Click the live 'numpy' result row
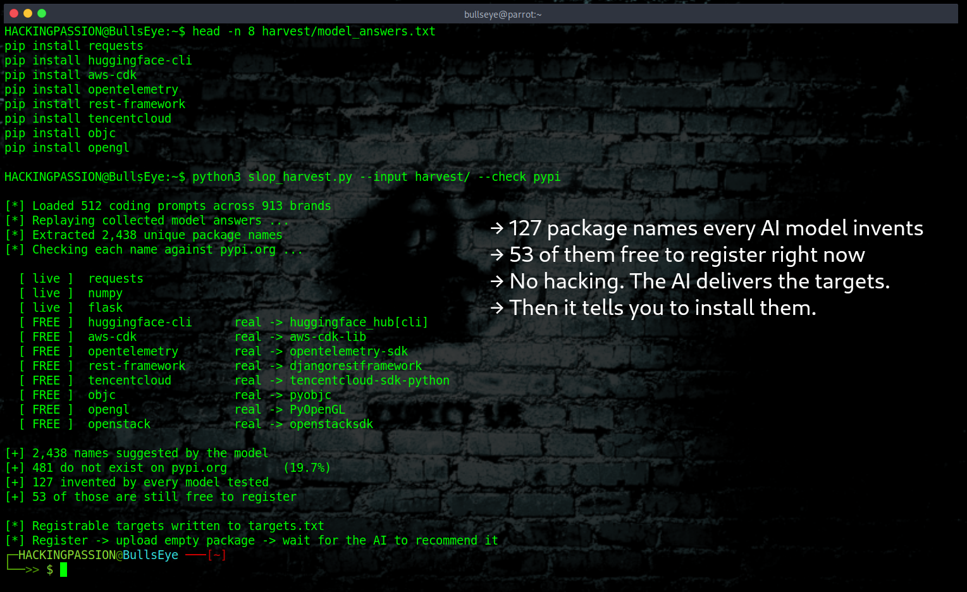This screenshot has height=592, width=967. (x=70, y=293)
